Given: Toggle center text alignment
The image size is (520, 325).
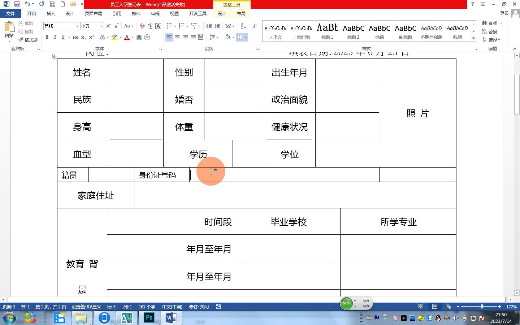Looking at the screenshot, I should click(x=177, y=37).
